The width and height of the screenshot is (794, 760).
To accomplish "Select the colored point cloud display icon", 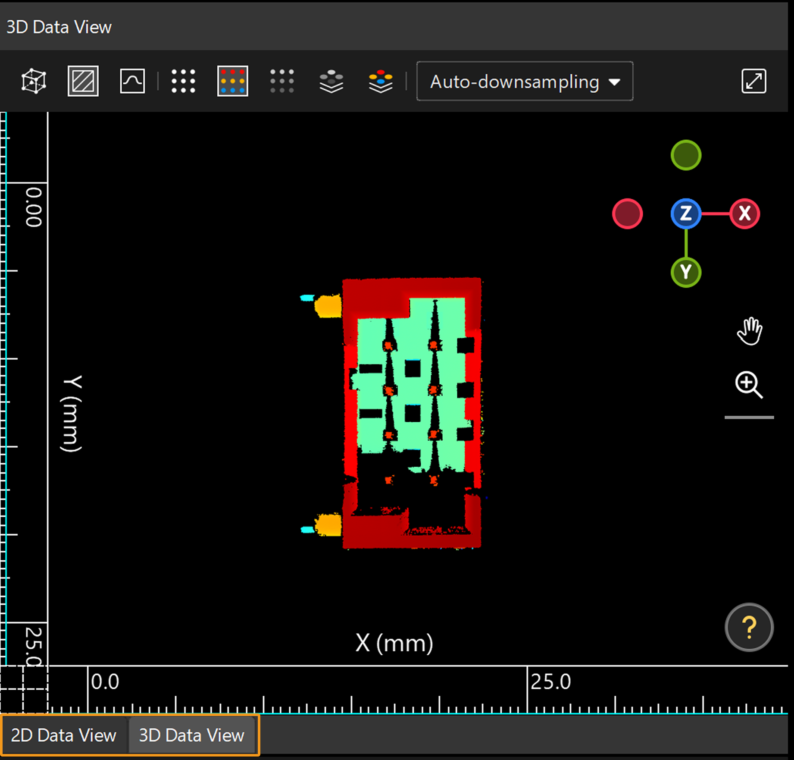I will 232,81.
